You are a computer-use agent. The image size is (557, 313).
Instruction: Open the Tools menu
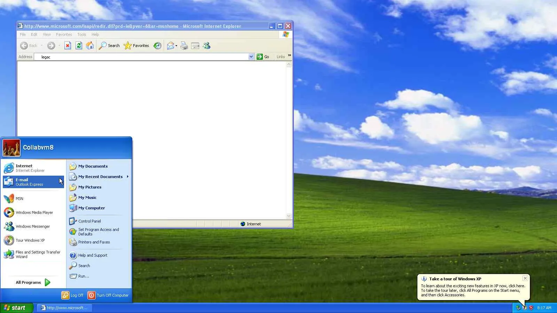81,34
